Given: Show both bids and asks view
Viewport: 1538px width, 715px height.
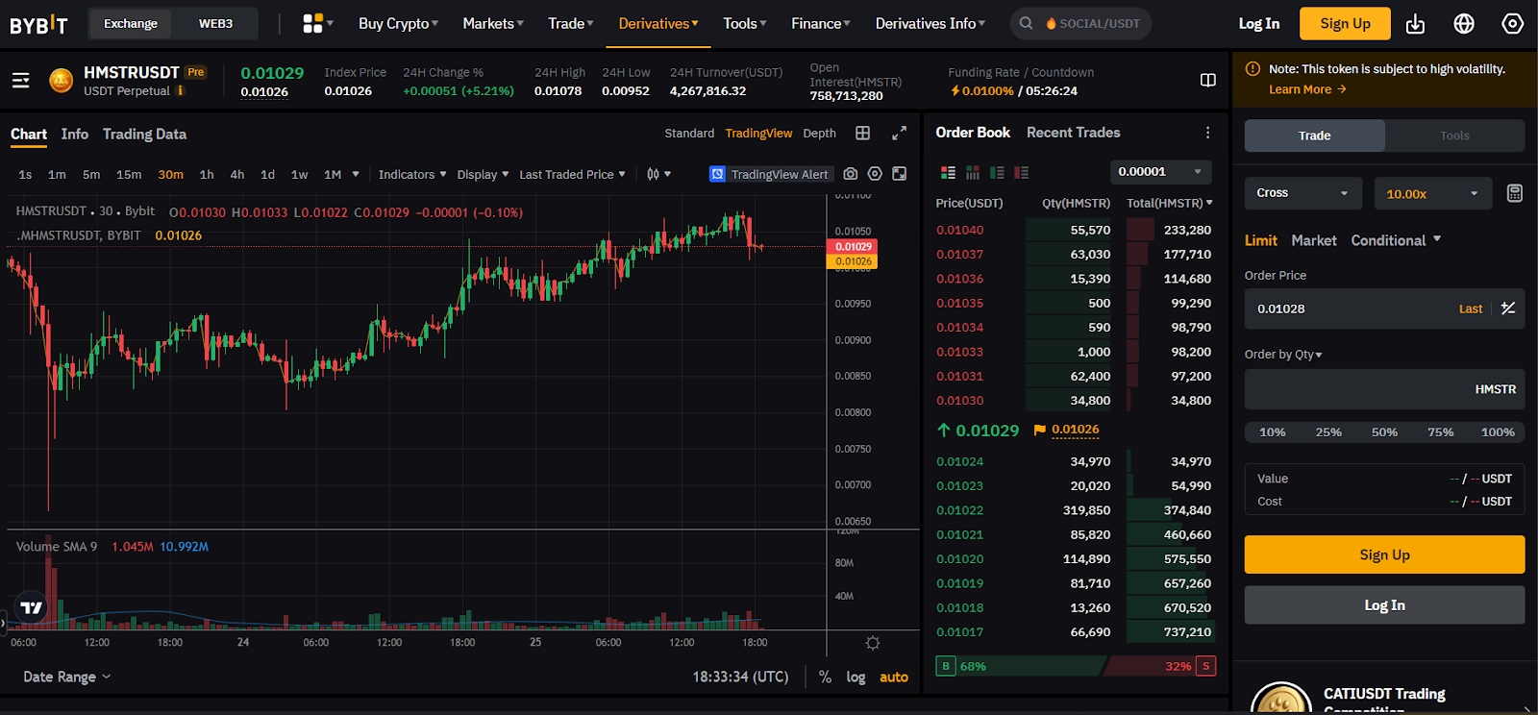Looking at the screenshot, I should (948, 172).
